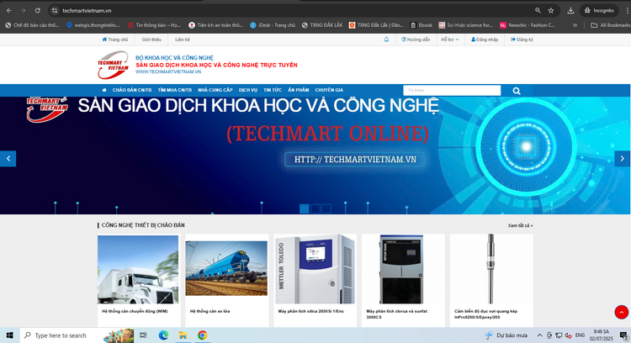
Task: Click Đăng nhập to log in
Action: tap(485, 40)
